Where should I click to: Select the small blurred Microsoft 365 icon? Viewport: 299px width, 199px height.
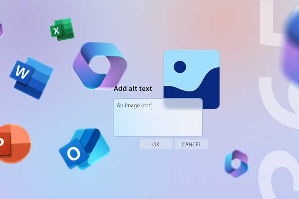236,163
